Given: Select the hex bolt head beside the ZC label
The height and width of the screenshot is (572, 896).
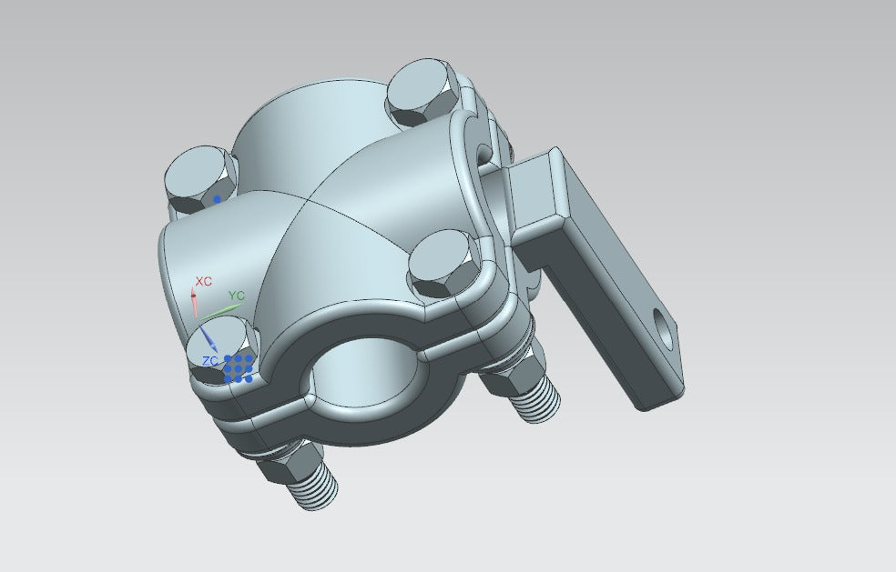Looking at the screenshot, I should [x=223, y=349].
